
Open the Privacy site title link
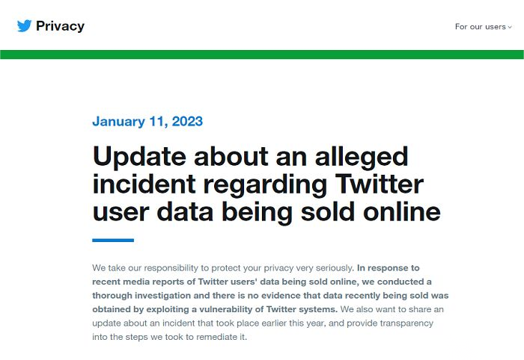pos(60,26)
